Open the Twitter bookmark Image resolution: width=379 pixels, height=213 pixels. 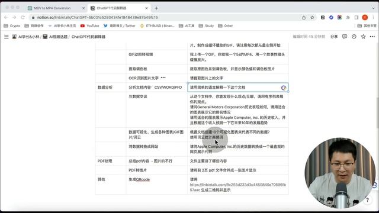(120, 25)
